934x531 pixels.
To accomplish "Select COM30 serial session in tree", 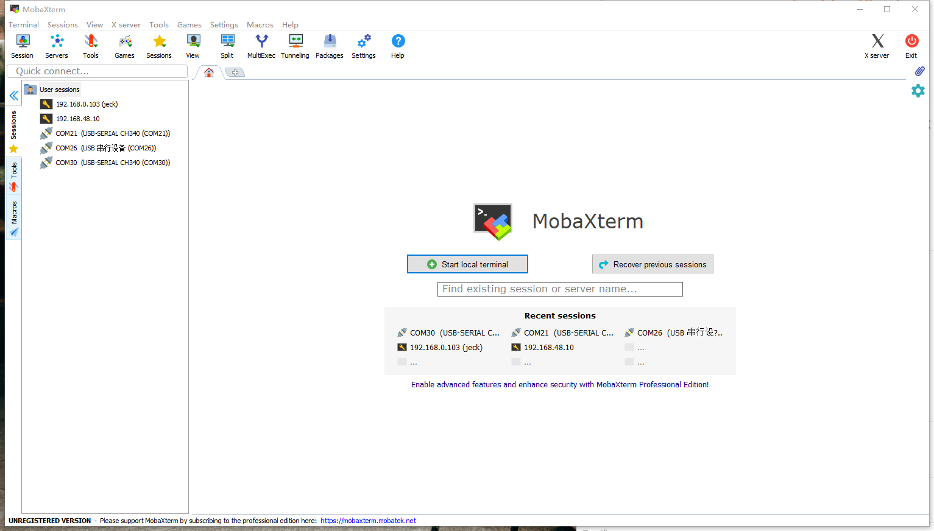I will [x=105, y=163].
